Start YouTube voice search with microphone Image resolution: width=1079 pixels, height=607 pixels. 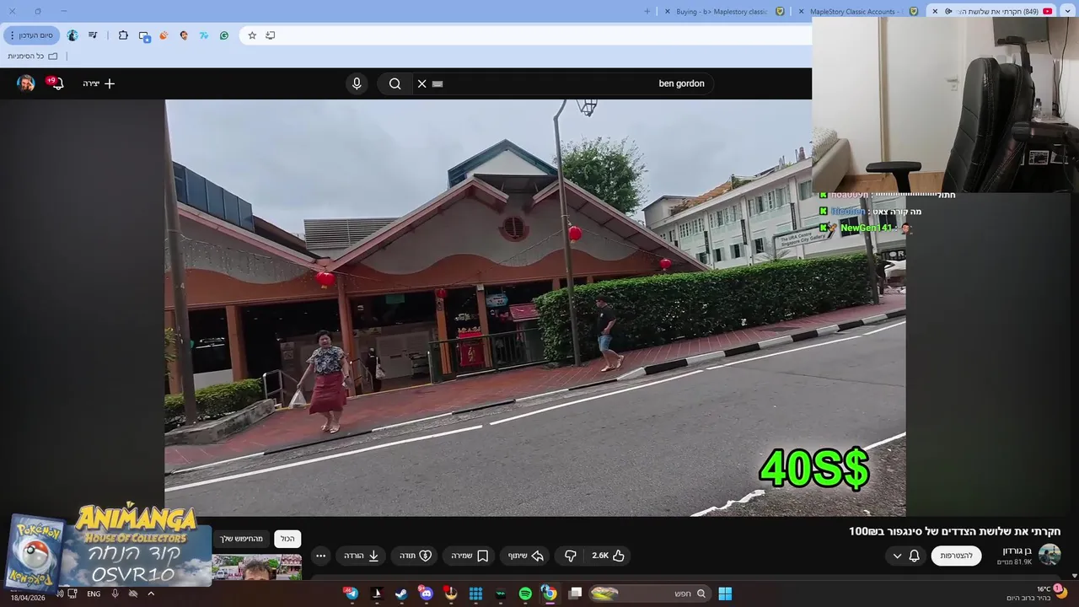pyautogui.click(x=357, y=83)
